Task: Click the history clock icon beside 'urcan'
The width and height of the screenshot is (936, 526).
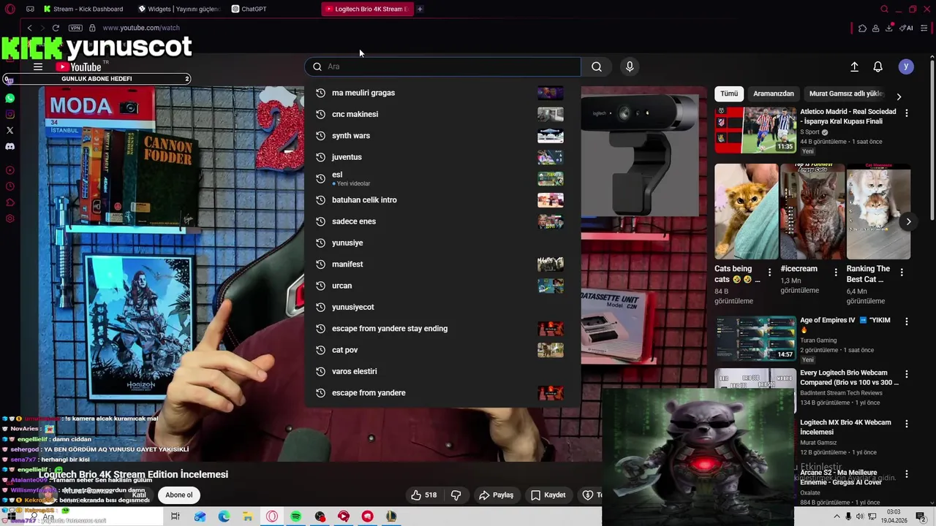Action: tap(320, 286)
